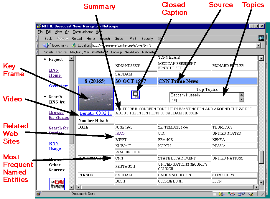Open the Communicator menu

(83, 32)
